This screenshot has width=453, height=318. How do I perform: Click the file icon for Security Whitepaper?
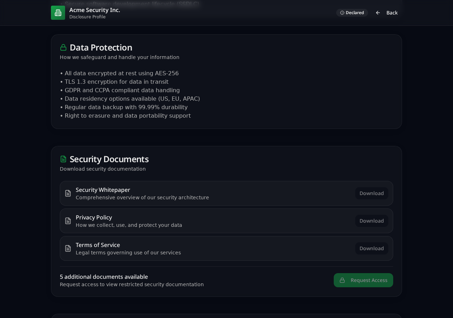[x=68, y=193]
